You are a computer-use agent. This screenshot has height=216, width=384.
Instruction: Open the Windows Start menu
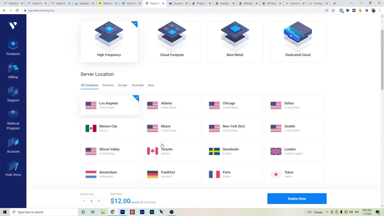click(4, 212)
